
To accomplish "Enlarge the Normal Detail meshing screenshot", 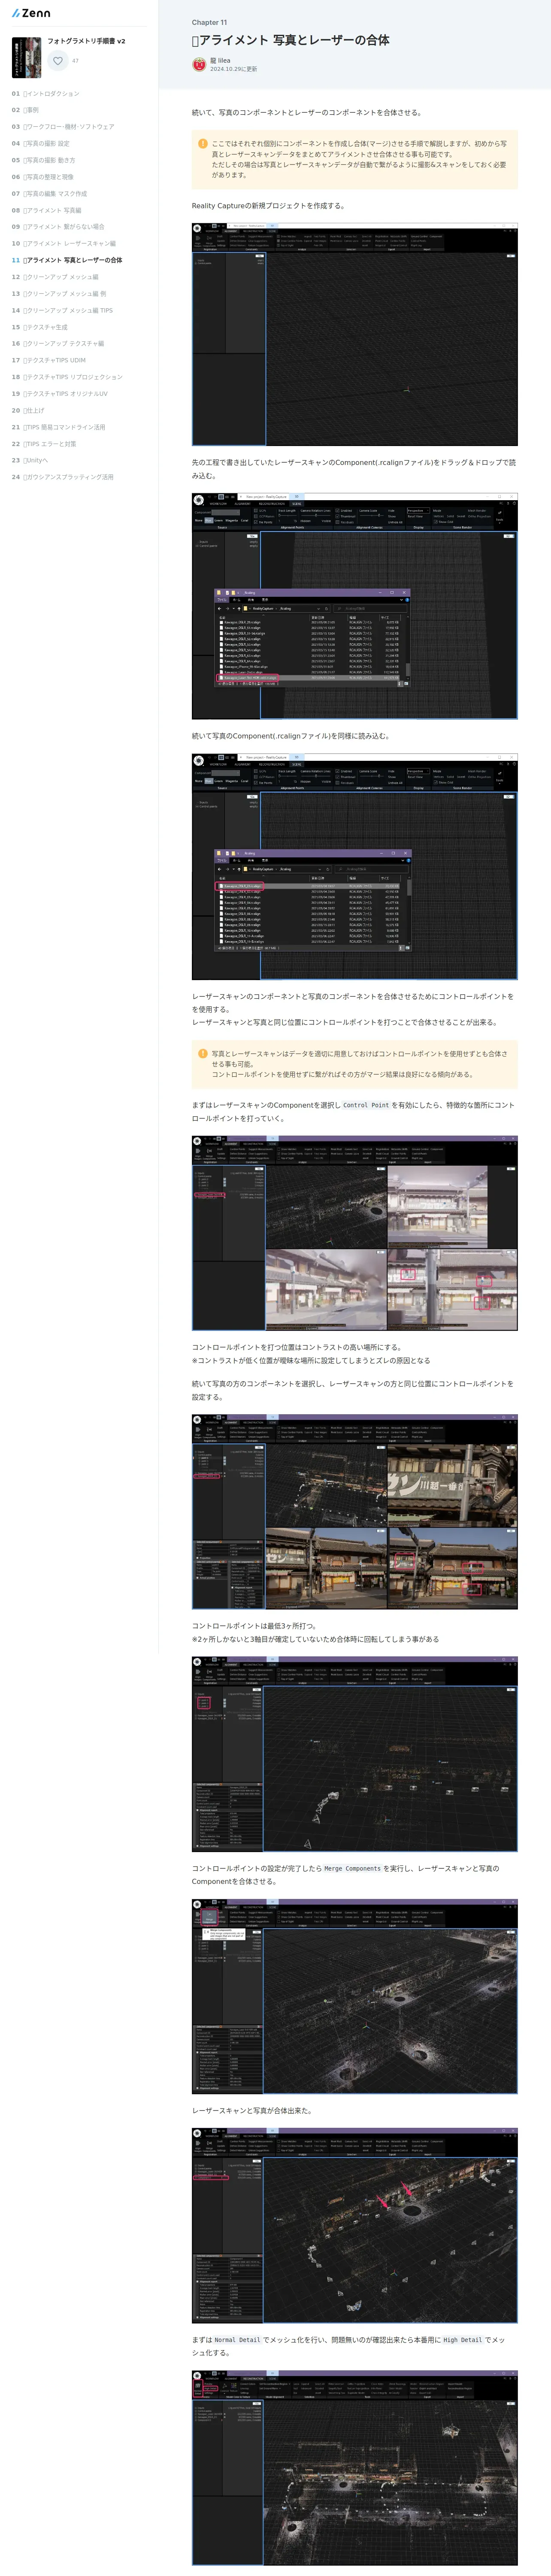I will 355,2467.
